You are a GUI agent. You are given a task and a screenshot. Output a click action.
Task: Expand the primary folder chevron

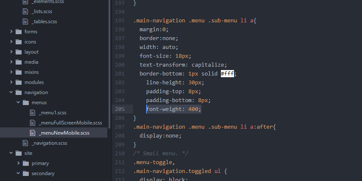[x=18, y=163]
